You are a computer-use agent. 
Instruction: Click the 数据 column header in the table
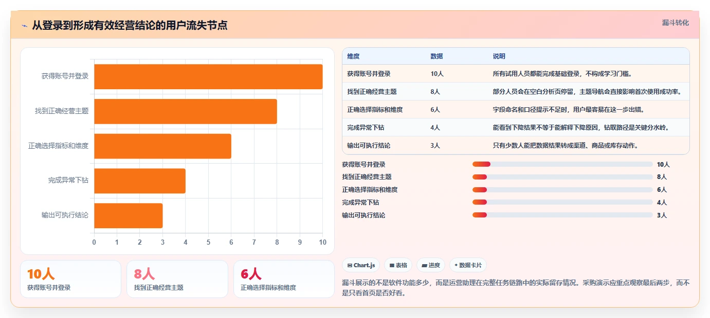point(436,56)
